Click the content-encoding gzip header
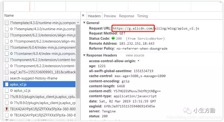Screen dimensions: 224x122 (109, 81)
